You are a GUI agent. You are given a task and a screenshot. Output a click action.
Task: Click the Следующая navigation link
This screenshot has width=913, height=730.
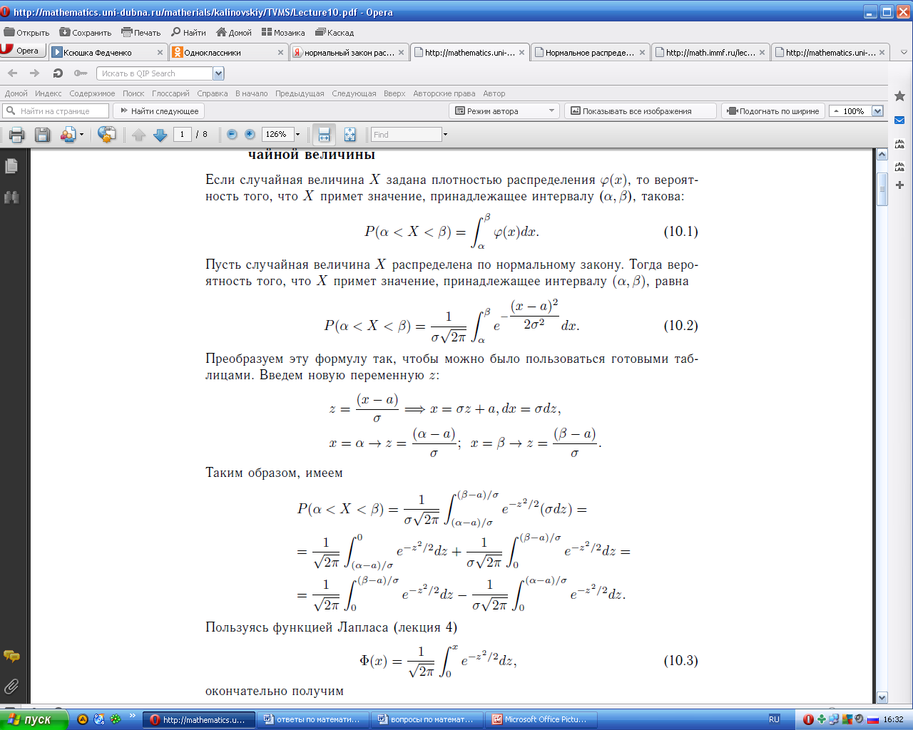(x=354, y=93)
